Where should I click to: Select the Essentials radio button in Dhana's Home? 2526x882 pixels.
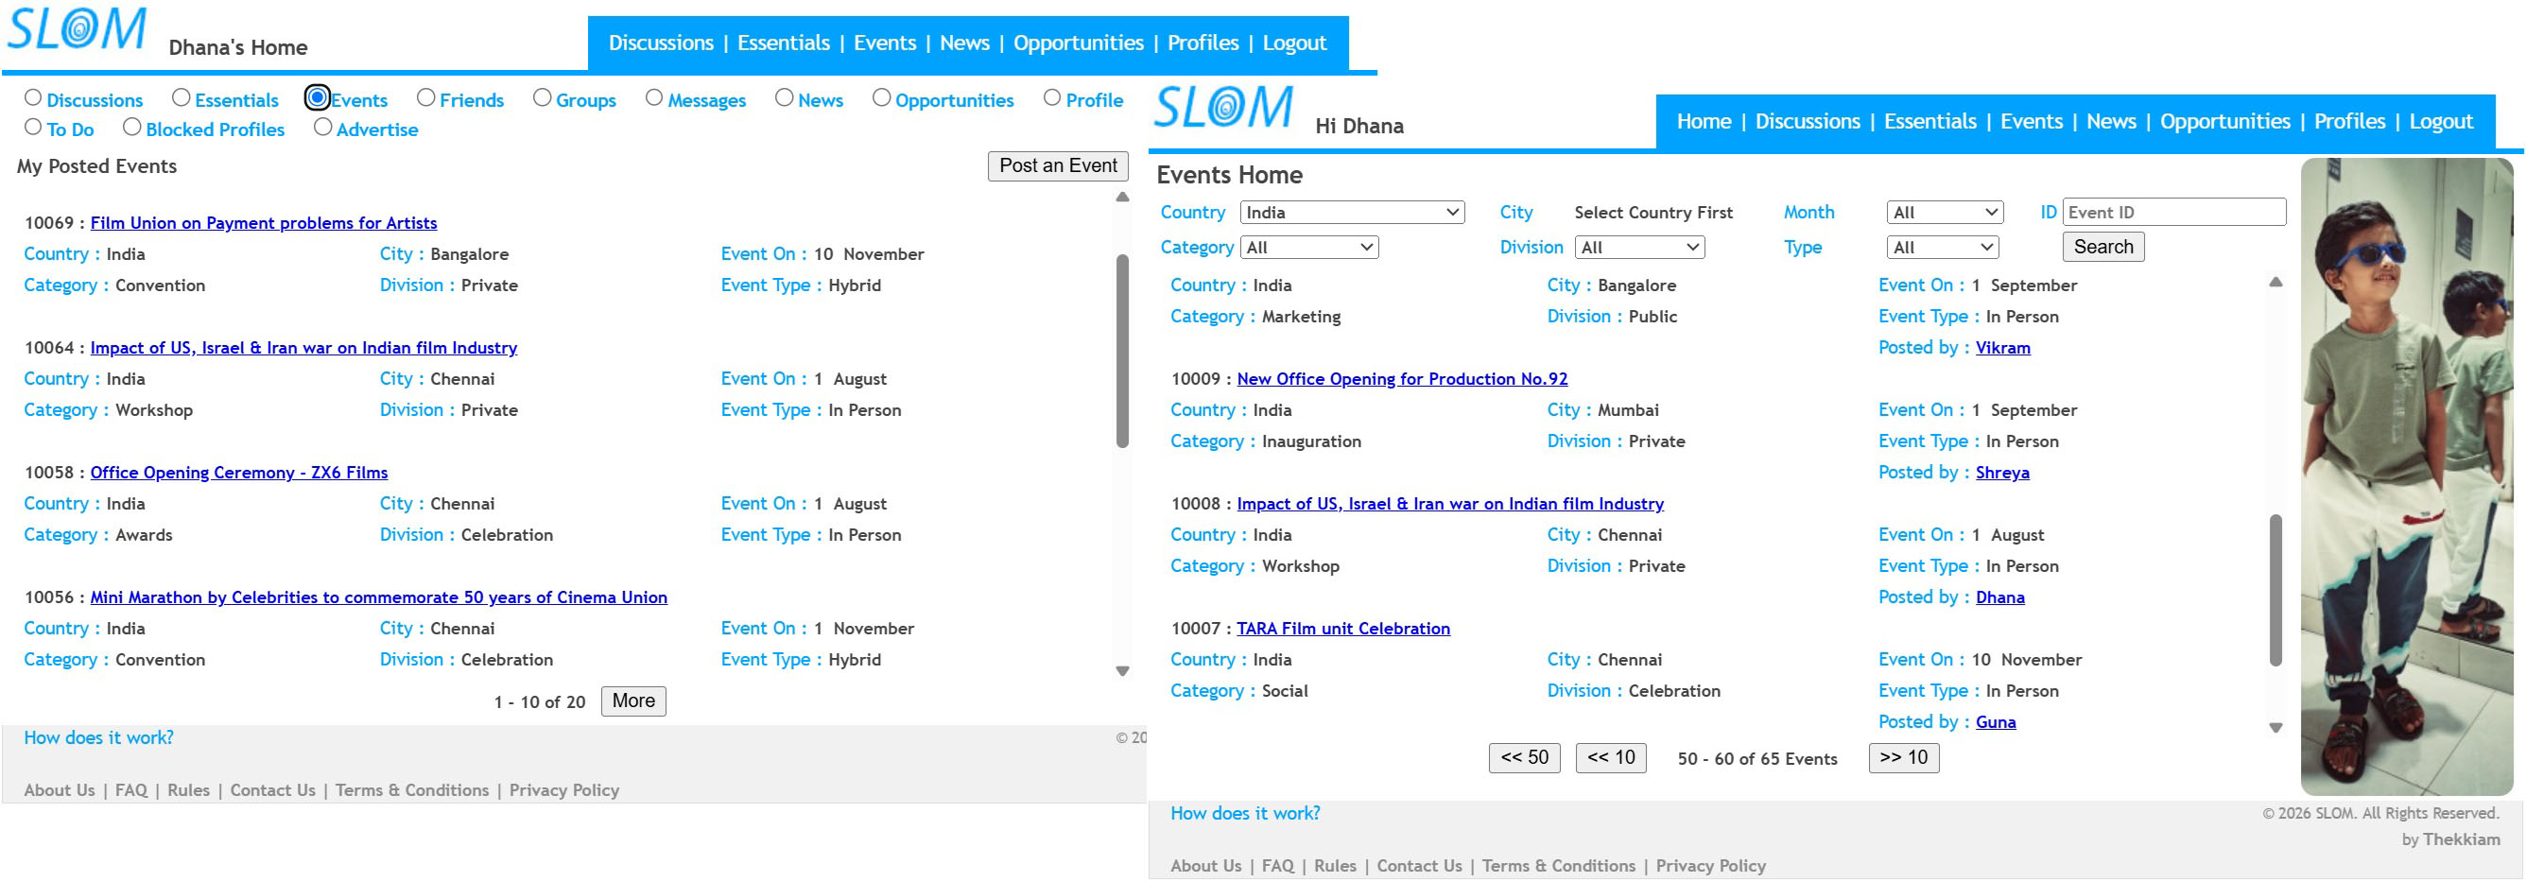click(x=181, y=98)
